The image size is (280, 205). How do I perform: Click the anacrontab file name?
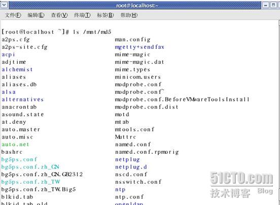pyautogui.click(x=19, y=107)
